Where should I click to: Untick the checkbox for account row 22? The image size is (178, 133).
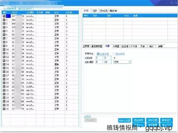[4, 94]
